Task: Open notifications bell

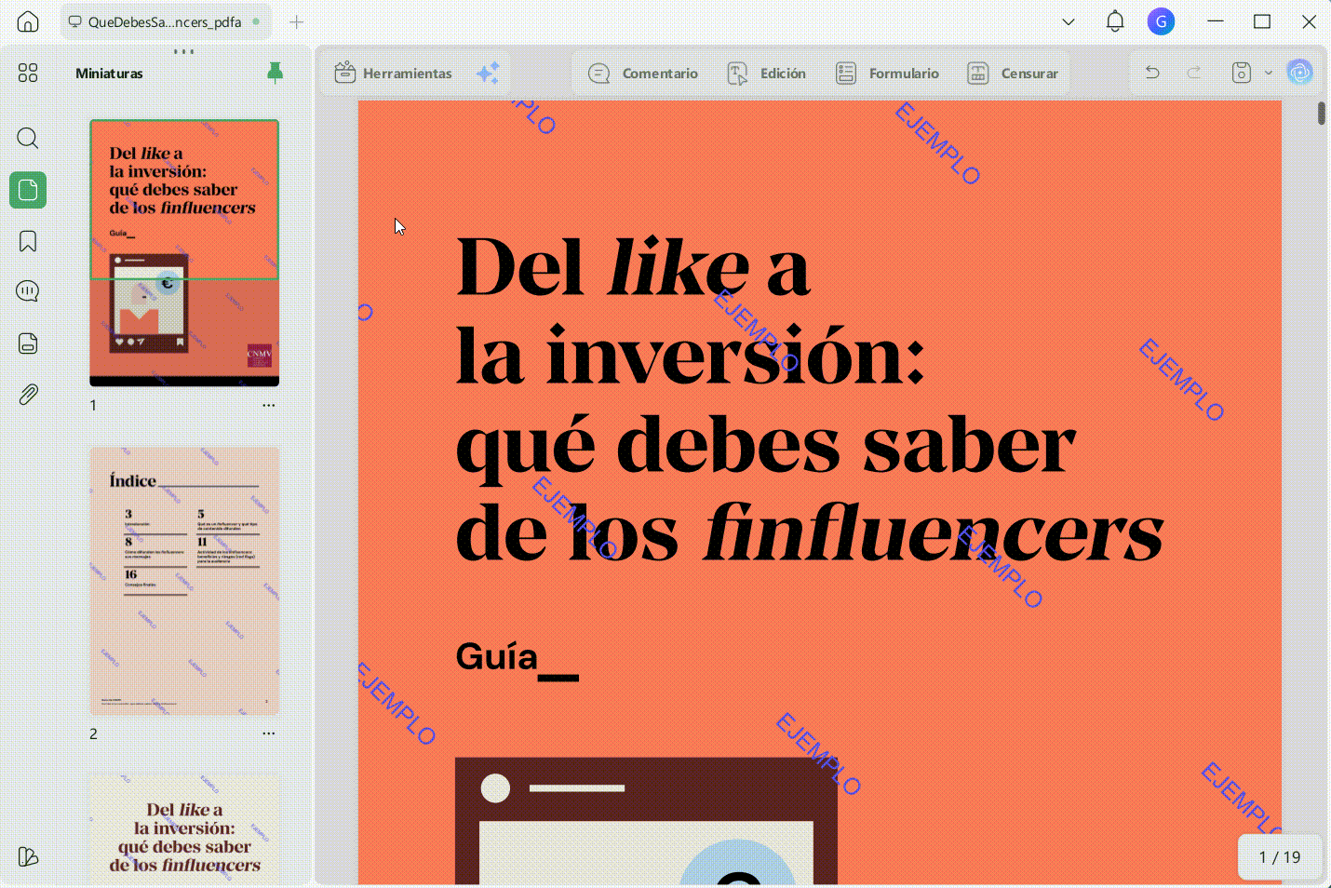Action: [x=1115, y=21]
